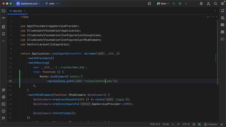The image size is (226, 127).
Task: Click 'withMiddleware' method call
Action: coord(41,95)
